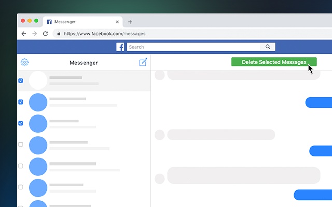Check the sixth conversation checkbox

click(21, 187)
